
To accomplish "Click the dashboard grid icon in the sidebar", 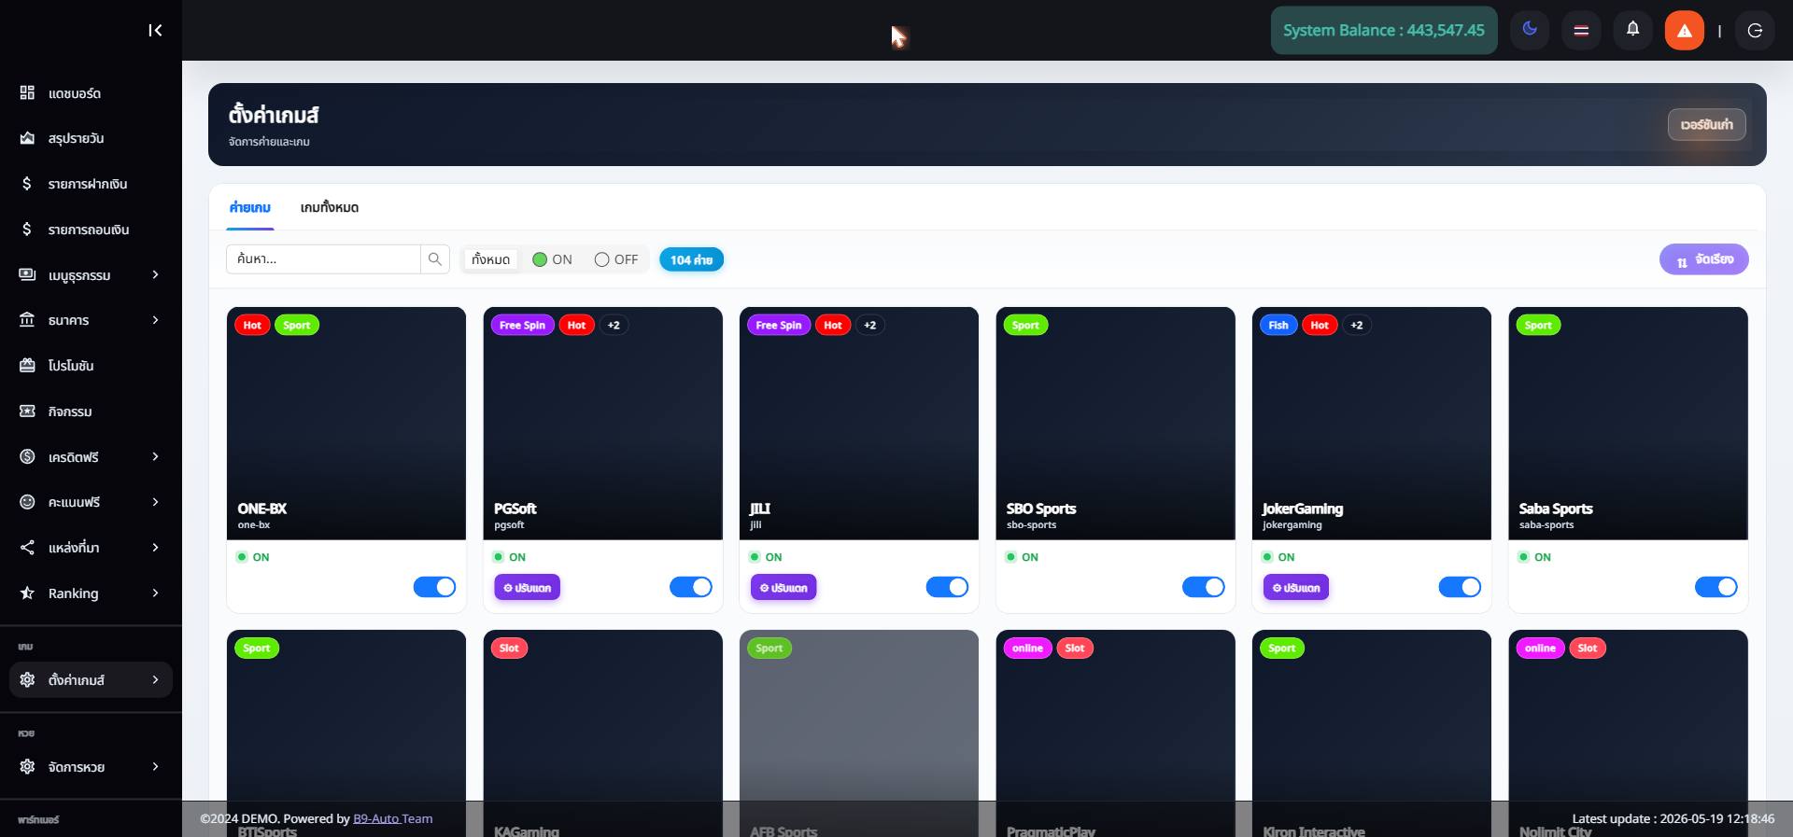I will (x=27, y=92).
